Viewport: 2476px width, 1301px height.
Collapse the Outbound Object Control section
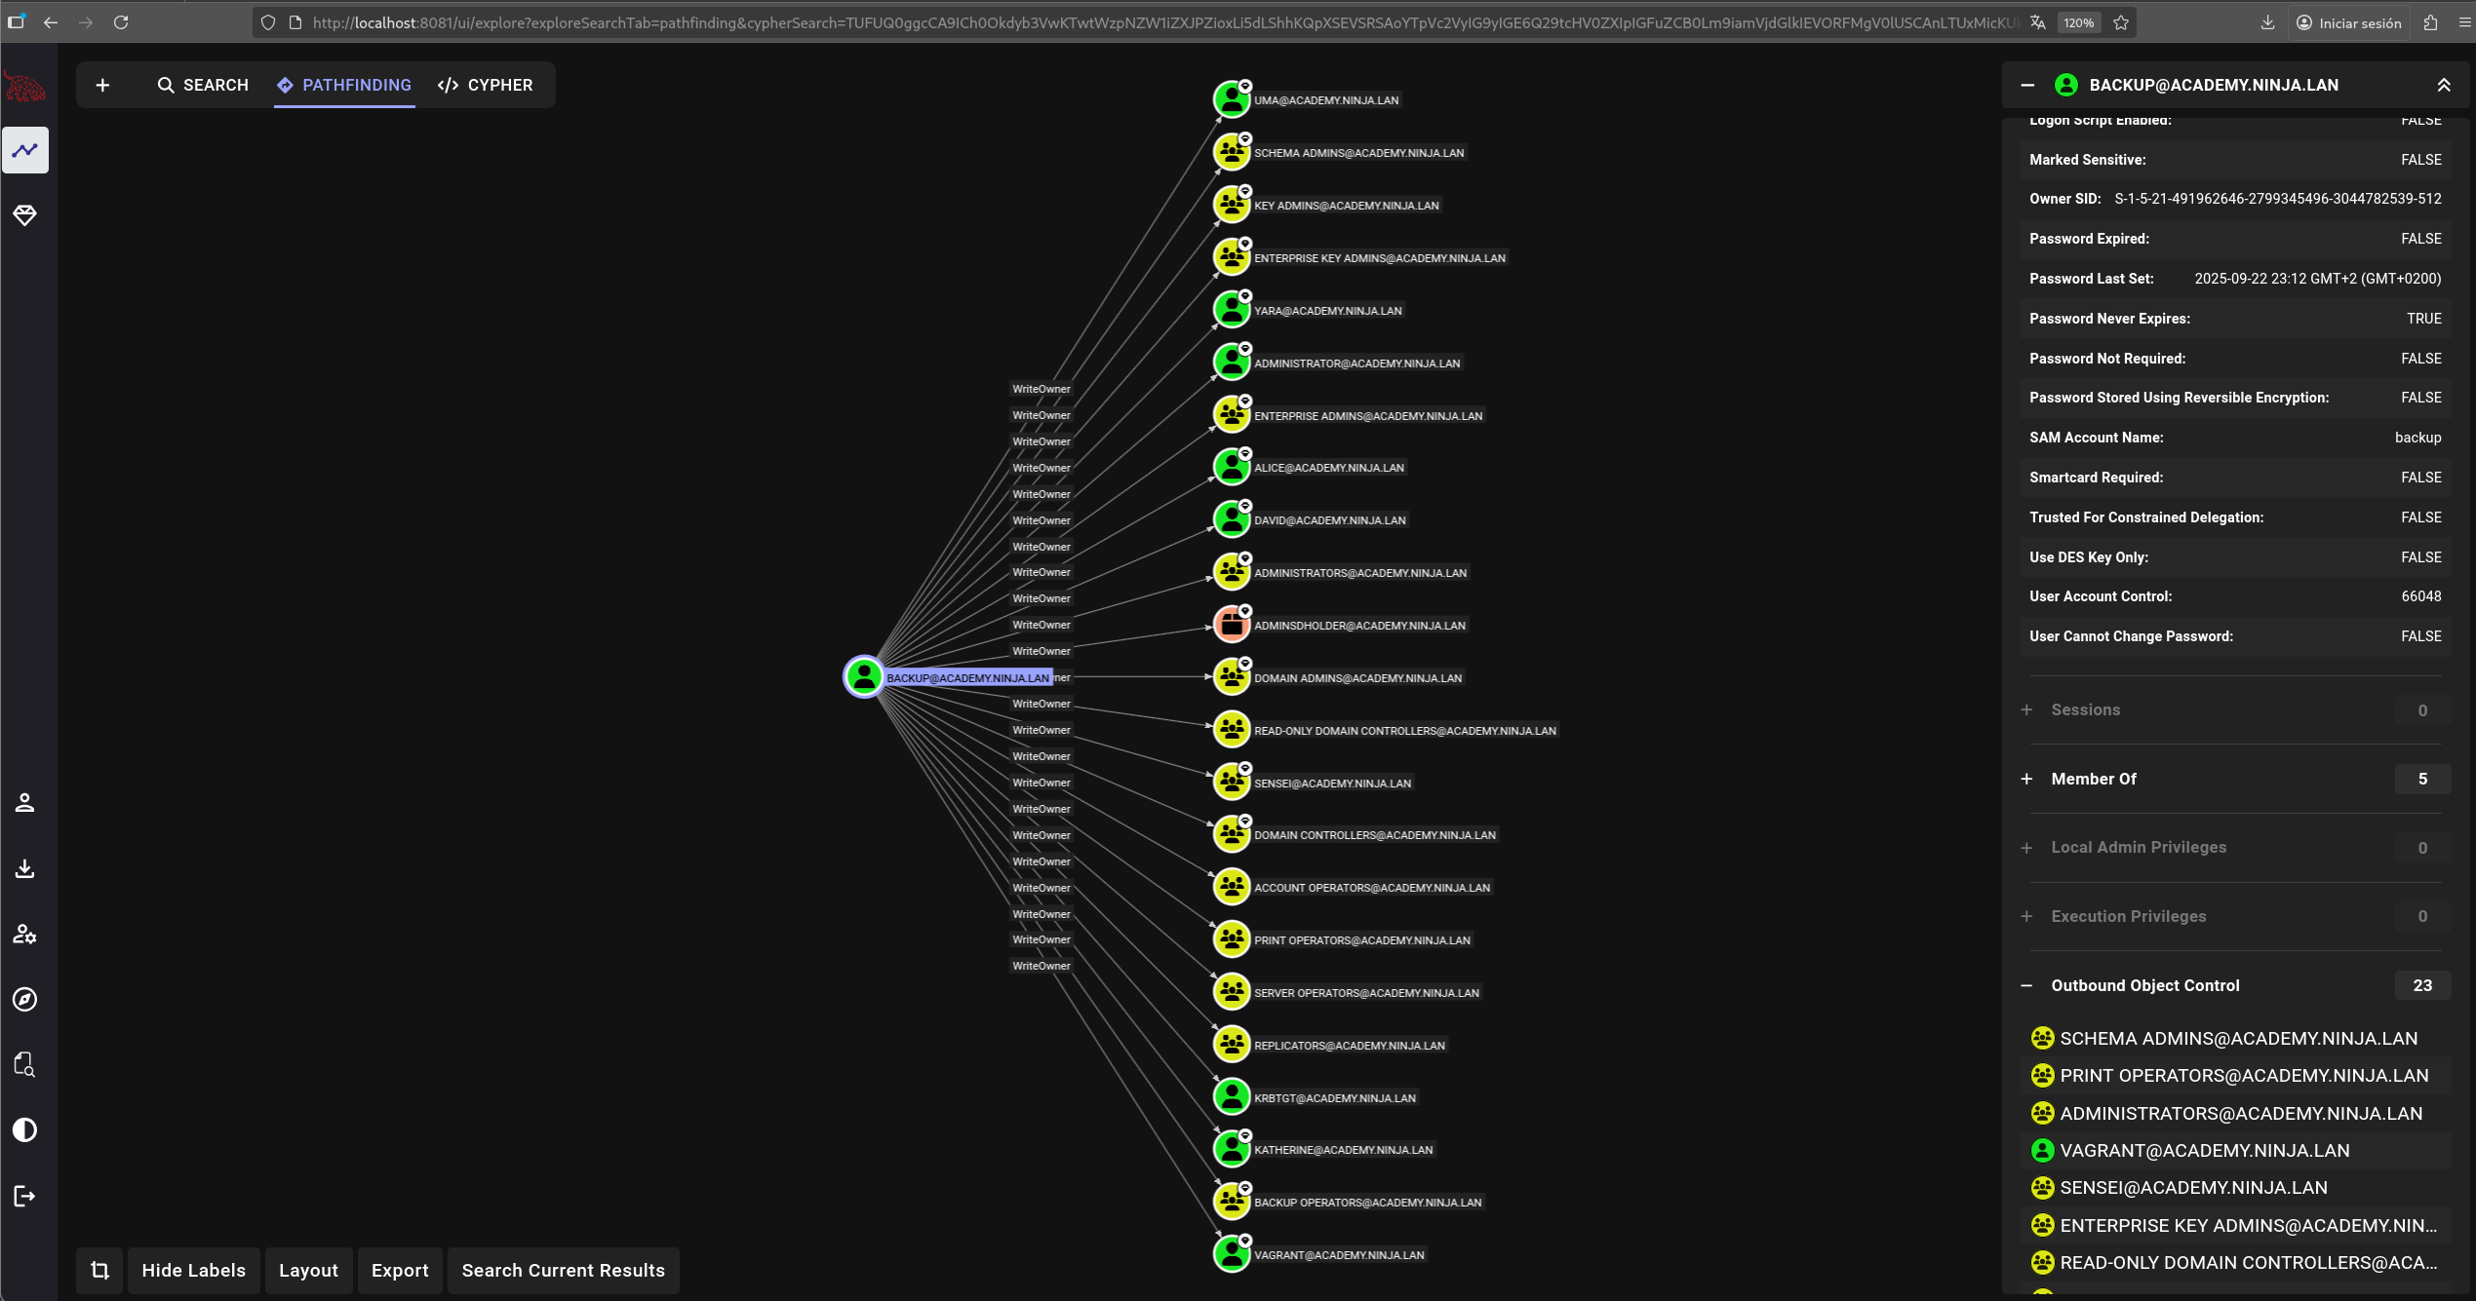click(x=2144, y=985)
